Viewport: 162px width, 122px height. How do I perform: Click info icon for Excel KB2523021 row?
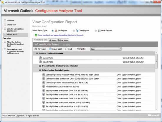coord(44,95)
